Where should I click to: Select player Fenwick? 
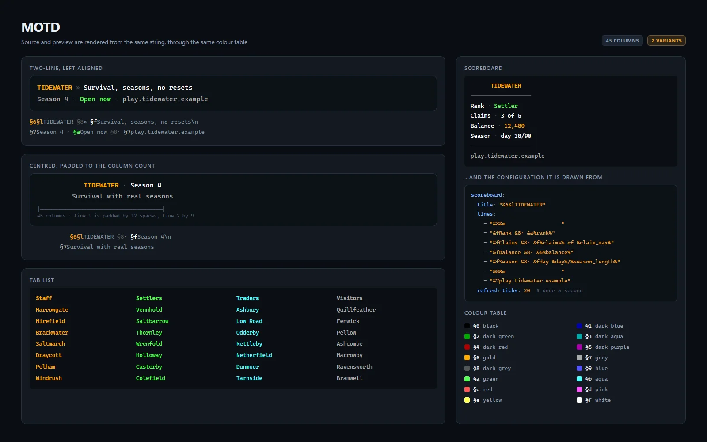pos(348,321)
